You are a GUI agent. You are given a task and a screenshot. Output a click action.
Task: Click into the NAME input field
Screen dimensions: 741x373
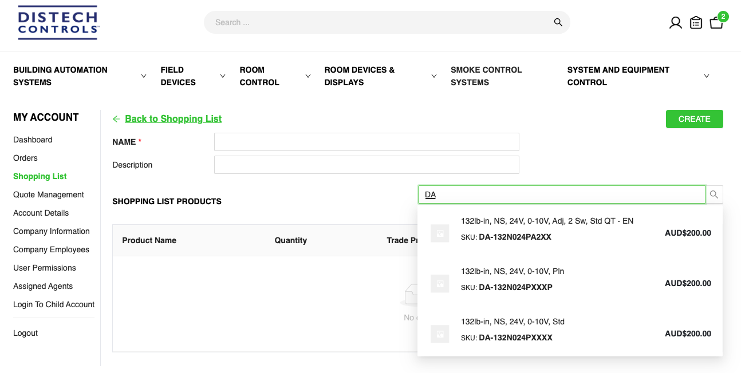tap(366, 142)
